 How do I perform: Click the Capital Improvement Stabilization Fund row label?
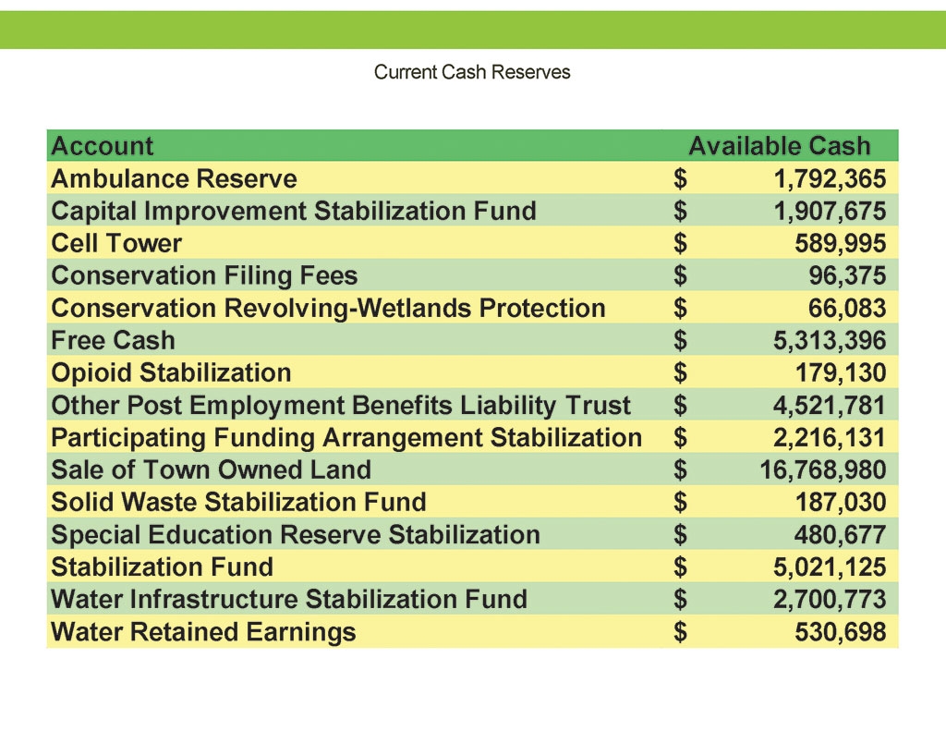294,211
